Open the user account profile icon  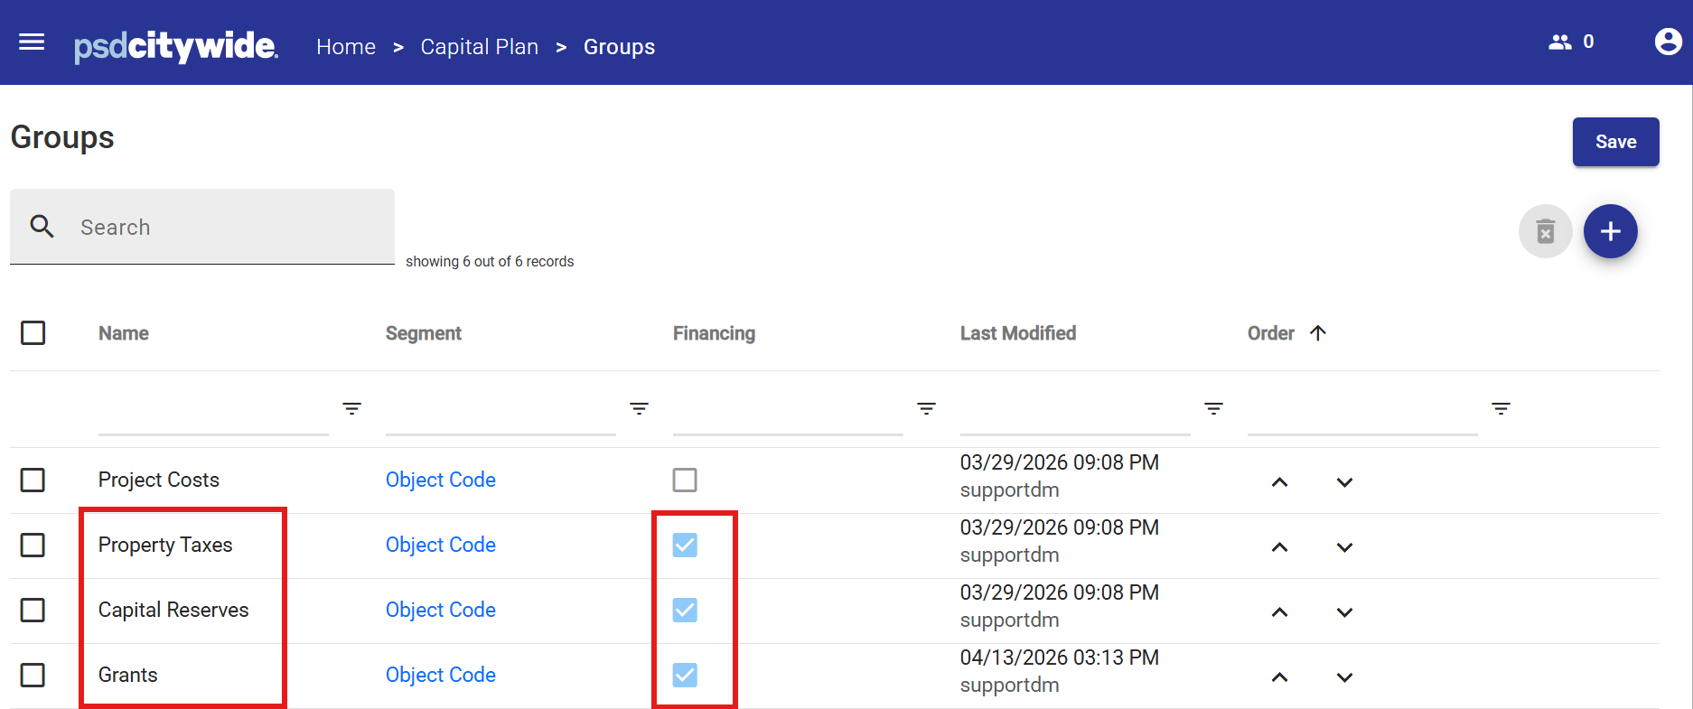(1668, 42)
